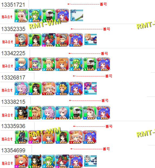Select the account number 13342225
The height and width of the screenshot is (168, 155).
point(13,53)
